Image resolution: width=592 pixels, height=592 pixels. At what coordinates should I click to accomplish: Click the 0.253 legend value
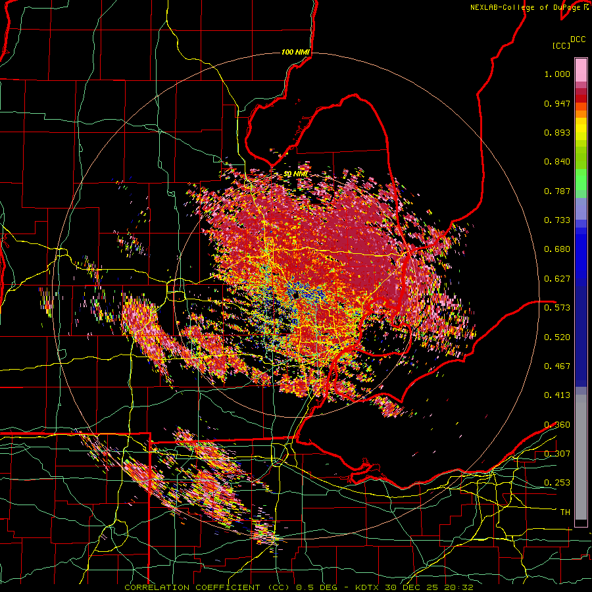[x=557, y=483]
